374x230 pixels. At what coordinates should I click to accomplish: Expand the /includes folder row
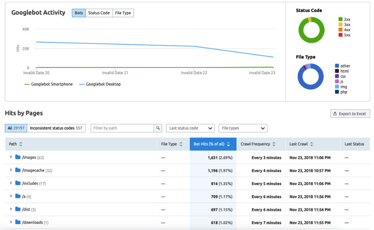11,183
